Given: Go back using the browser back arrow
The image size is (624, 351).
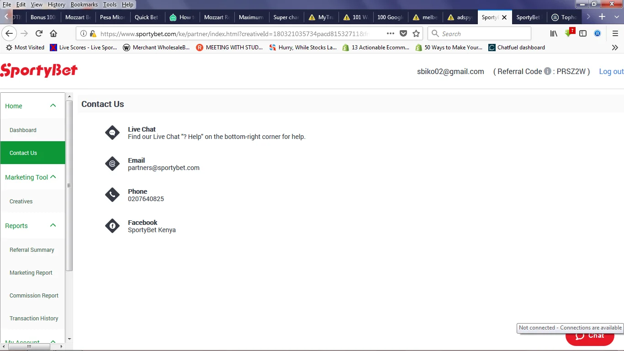Looking at the screenshot, I should tap(9, 33).
